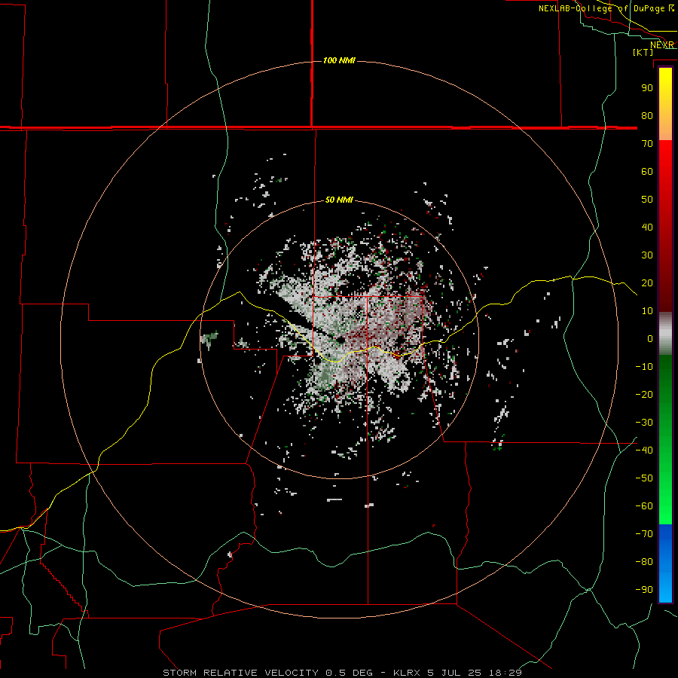
Task: Click the yellow segment of the color bar
Action: click(665, 104)
